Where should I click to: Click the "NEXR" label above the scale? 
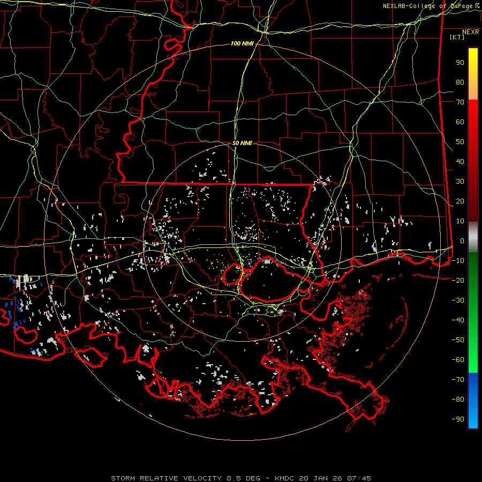tap(471, 32)
